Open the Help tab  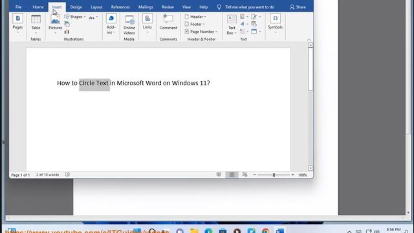pyautogui.click(x=203, y=7)
